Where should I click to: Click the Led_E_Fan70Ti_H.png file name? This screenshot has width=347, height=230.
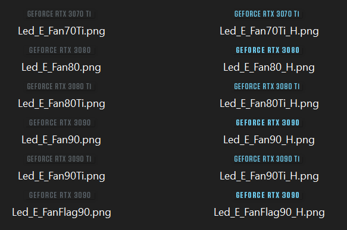[269, 31]
